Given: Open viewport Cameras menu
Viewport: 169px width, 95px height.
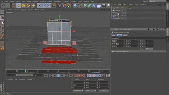Looking at the screenshot, I should (x=16, y=10).
